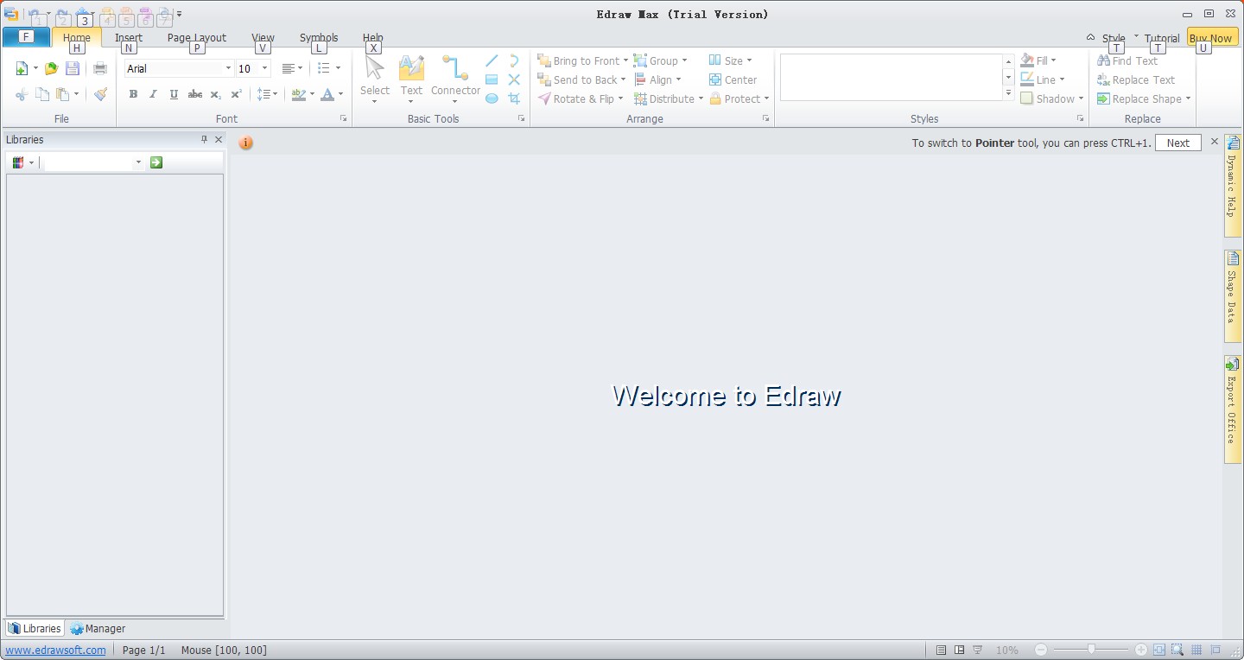Pin the Libraries panel
This screenshot has height=660, width=1244.
click(x=205, y=139)
